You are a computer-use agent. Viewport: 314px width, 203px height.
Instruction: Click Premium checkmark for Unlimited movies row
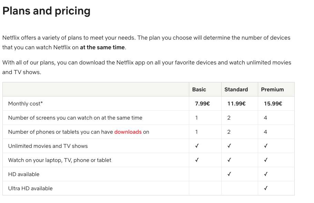pyautogui.click(x=266, y=146)
